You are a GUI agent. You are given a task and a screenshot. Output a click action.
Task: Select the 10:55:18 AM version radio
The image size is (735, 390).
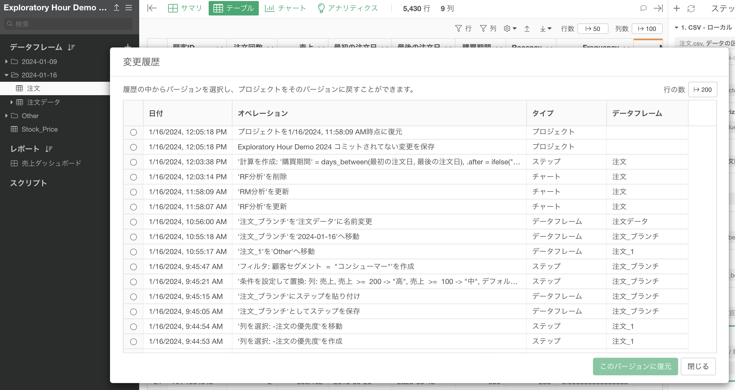click(x=133, y=237)
